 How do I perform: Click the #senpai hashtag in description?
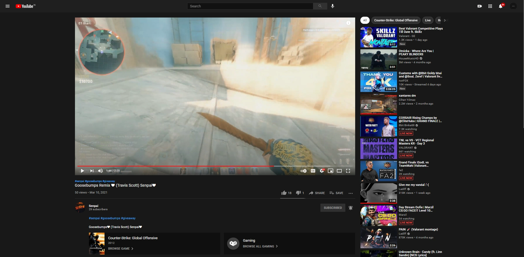click(x=94, y=218)
